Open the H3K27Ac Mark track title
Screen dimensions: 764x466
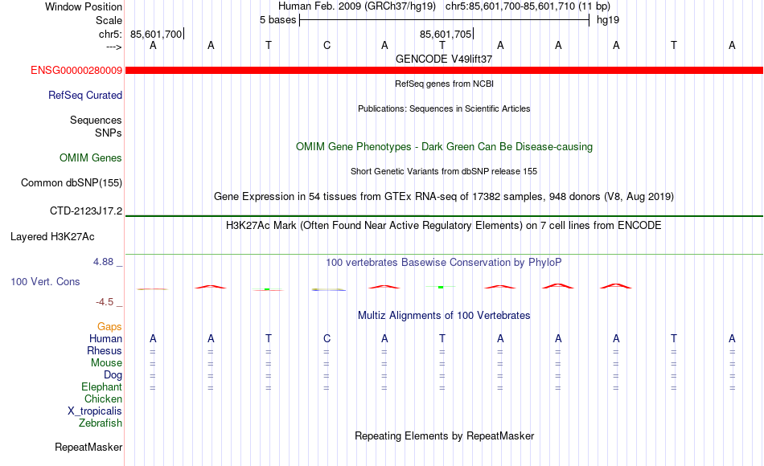[x=444, y=226]
